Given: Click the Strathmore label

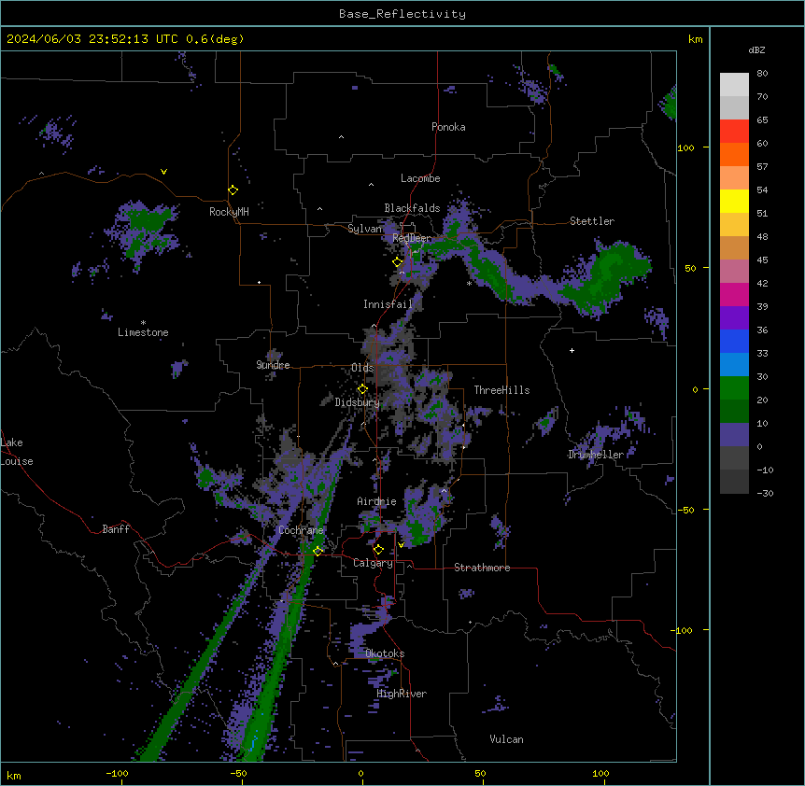Looking at the screenshot, I should (482, 568).
